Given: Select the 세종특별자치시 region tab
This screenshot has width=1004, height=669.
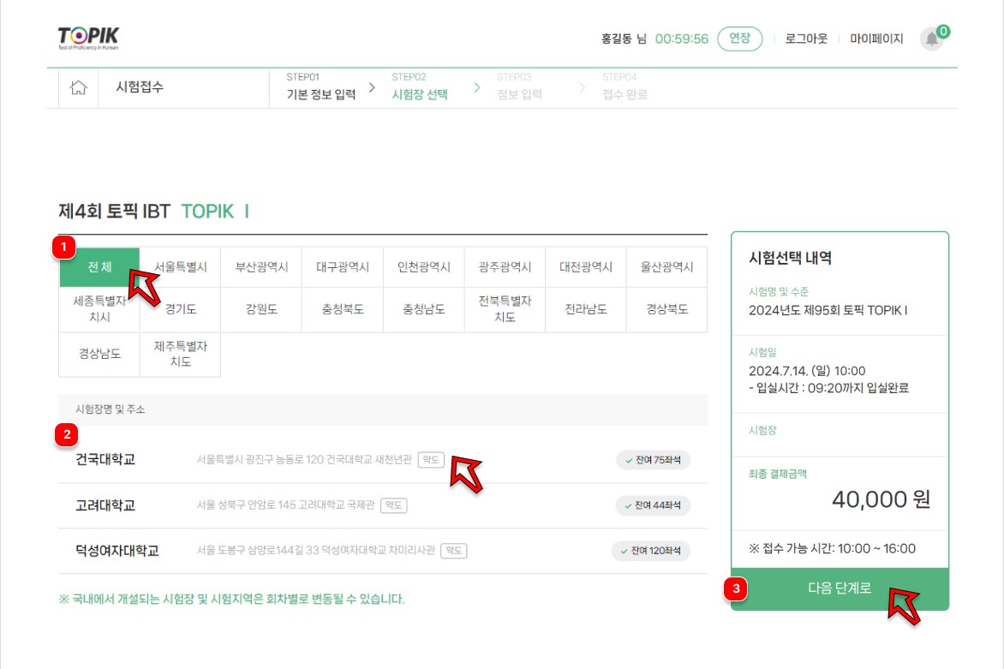Looking at the screenshot, I should [x=99, y=309].
